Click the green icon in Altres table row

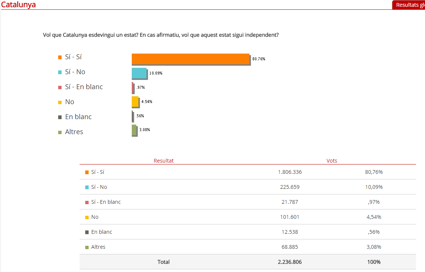click(87, 247)
